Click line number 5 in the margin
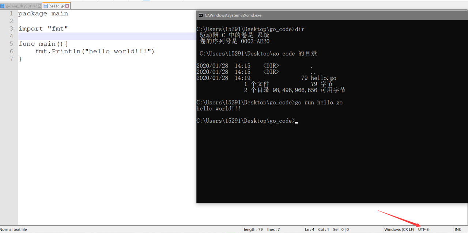The height and width of the screenshot is (233, 468). click(11, 44)
